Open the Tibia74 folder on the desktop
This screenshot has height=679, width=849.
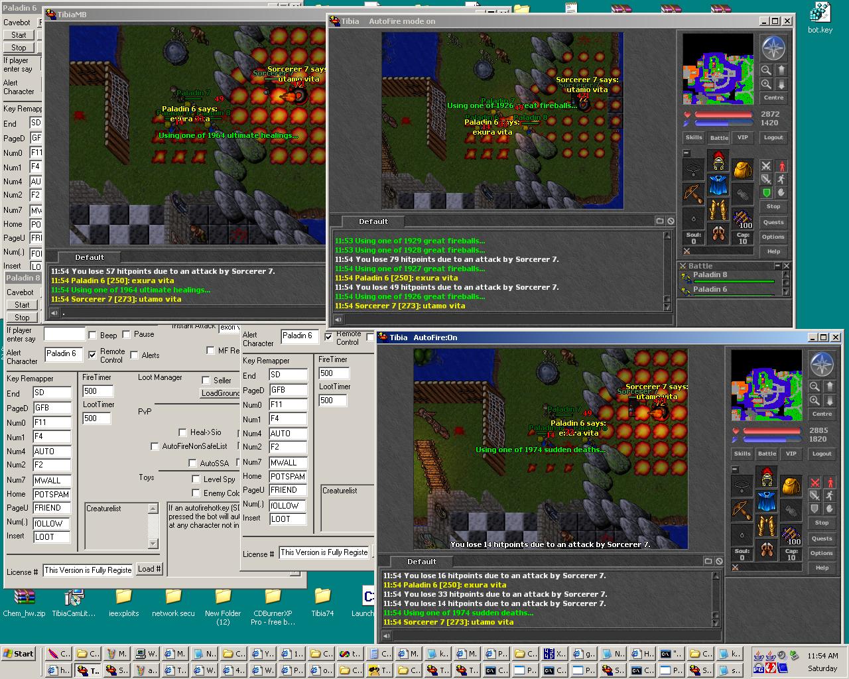(322, 602)
